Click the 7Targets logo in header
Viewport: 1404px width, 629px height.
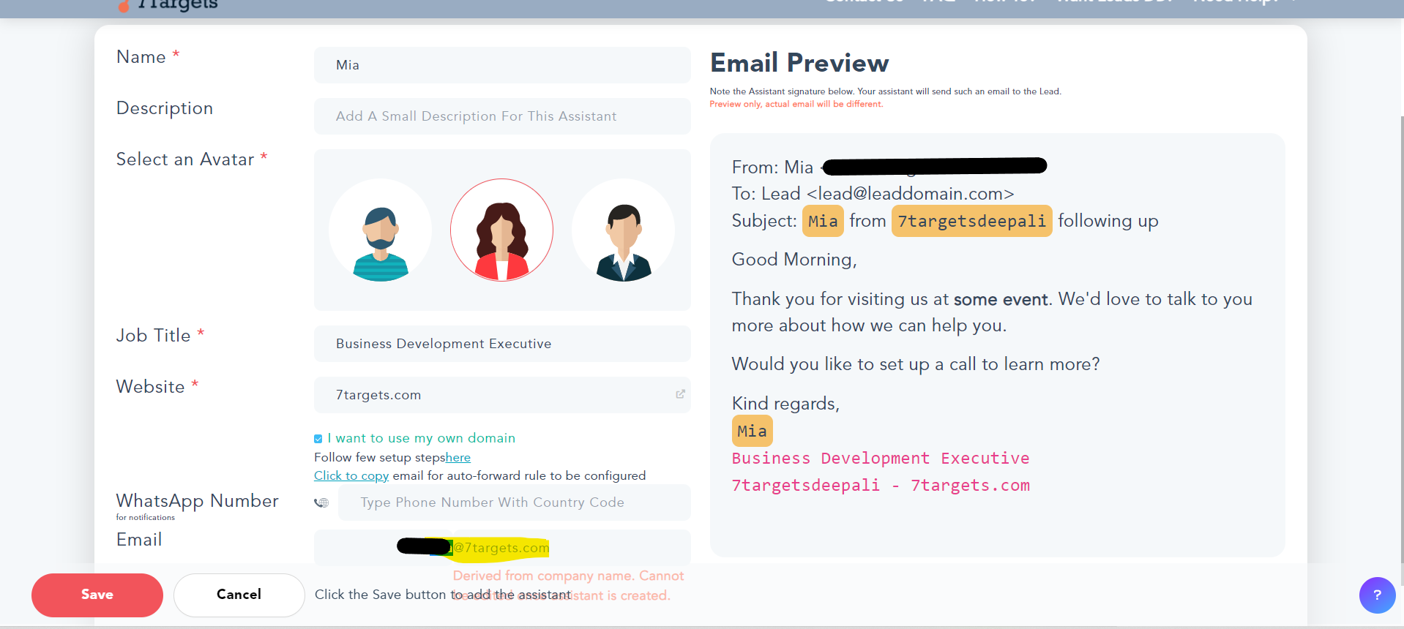pos(168,6)
